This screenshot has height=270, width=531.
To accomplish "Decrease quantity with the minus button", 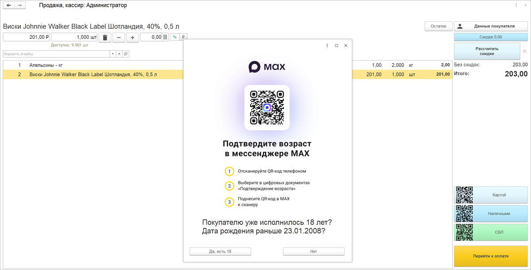I will 119,38.
